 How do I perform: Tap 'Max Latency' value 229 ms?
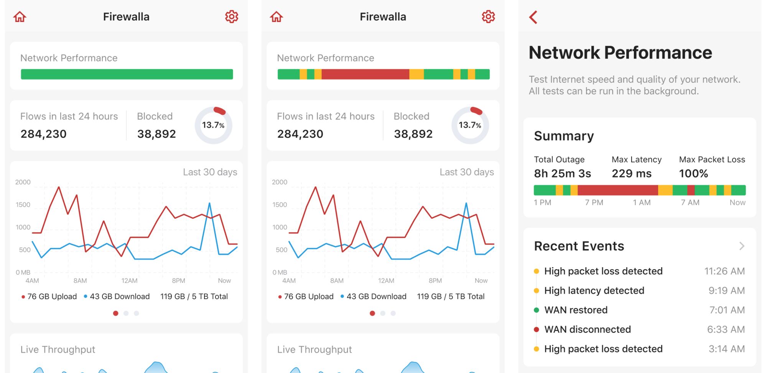tap(632, 174)
